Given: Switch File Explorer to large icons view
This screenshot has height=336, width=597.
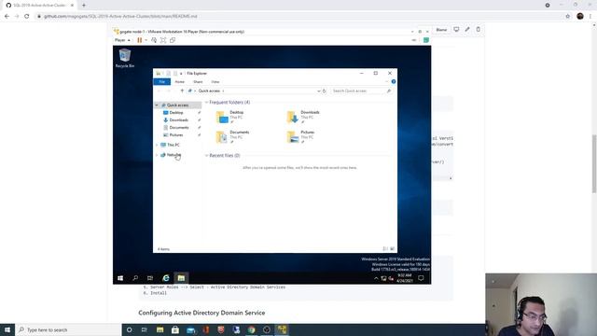Looking at the screenshot, I should 392,249.
